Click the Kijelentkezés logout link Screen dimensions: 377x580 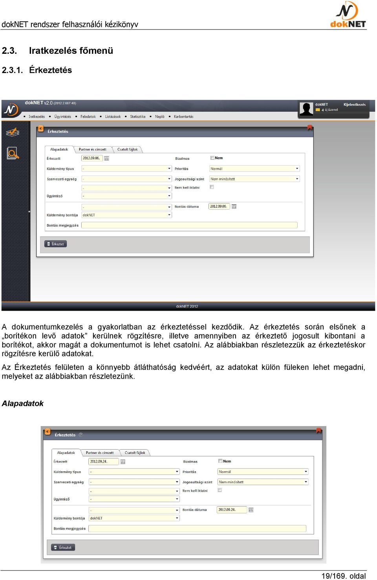pos(355,104)
